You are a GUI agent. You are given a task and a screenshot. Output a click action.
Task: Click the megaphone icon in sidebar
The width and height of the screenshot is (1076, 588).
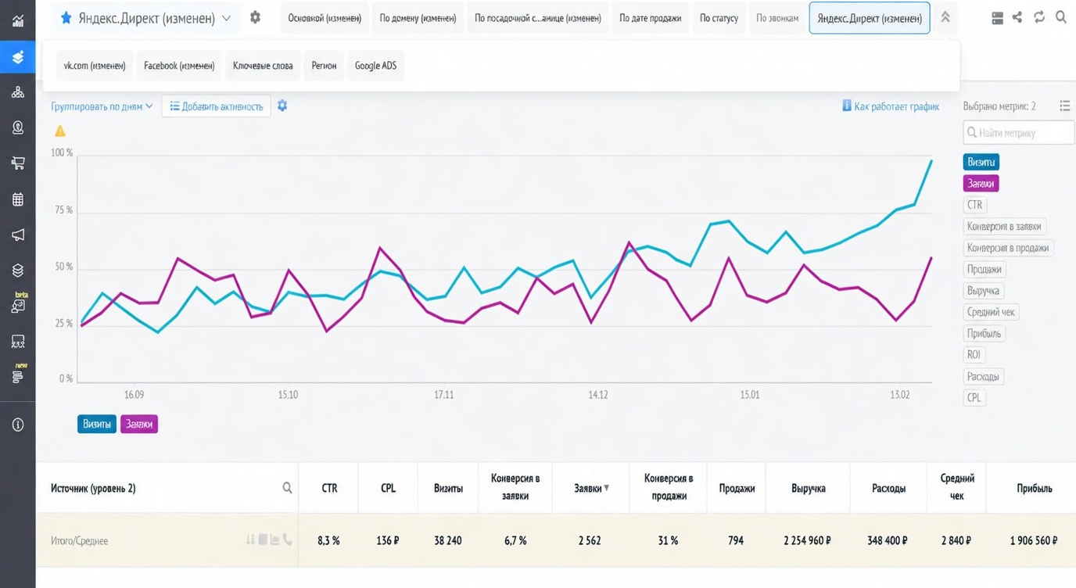17,235
